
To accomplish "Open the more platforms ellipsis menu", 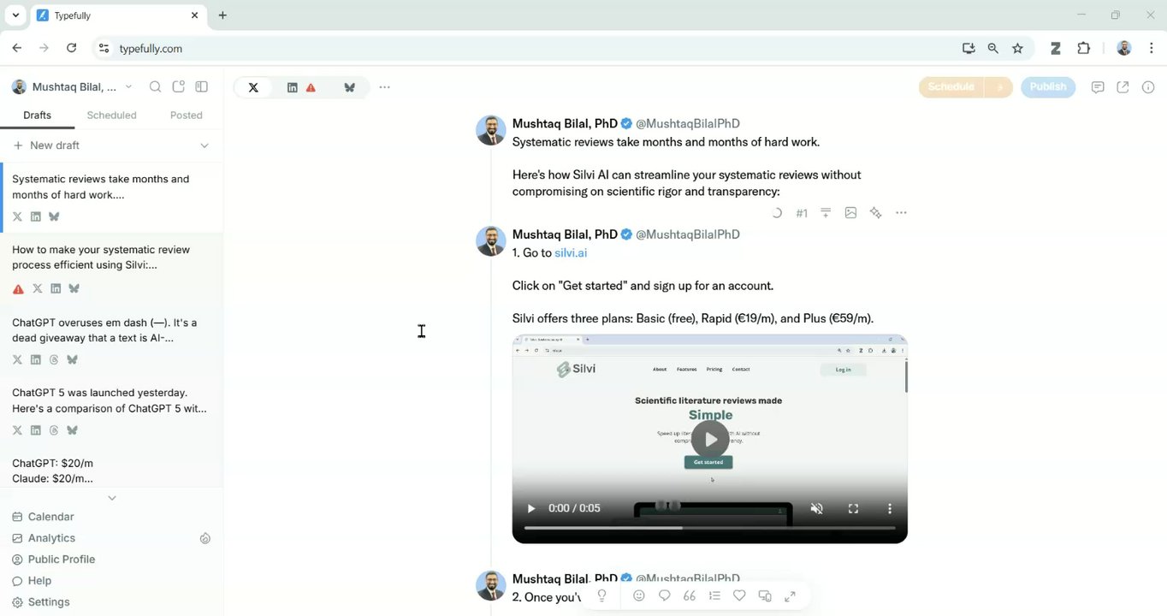I will coord(385,87).
